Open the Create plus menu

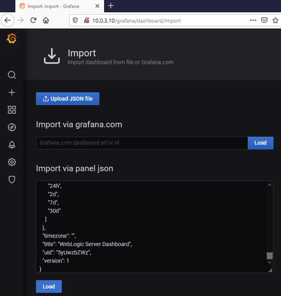[x=12, y=92]
